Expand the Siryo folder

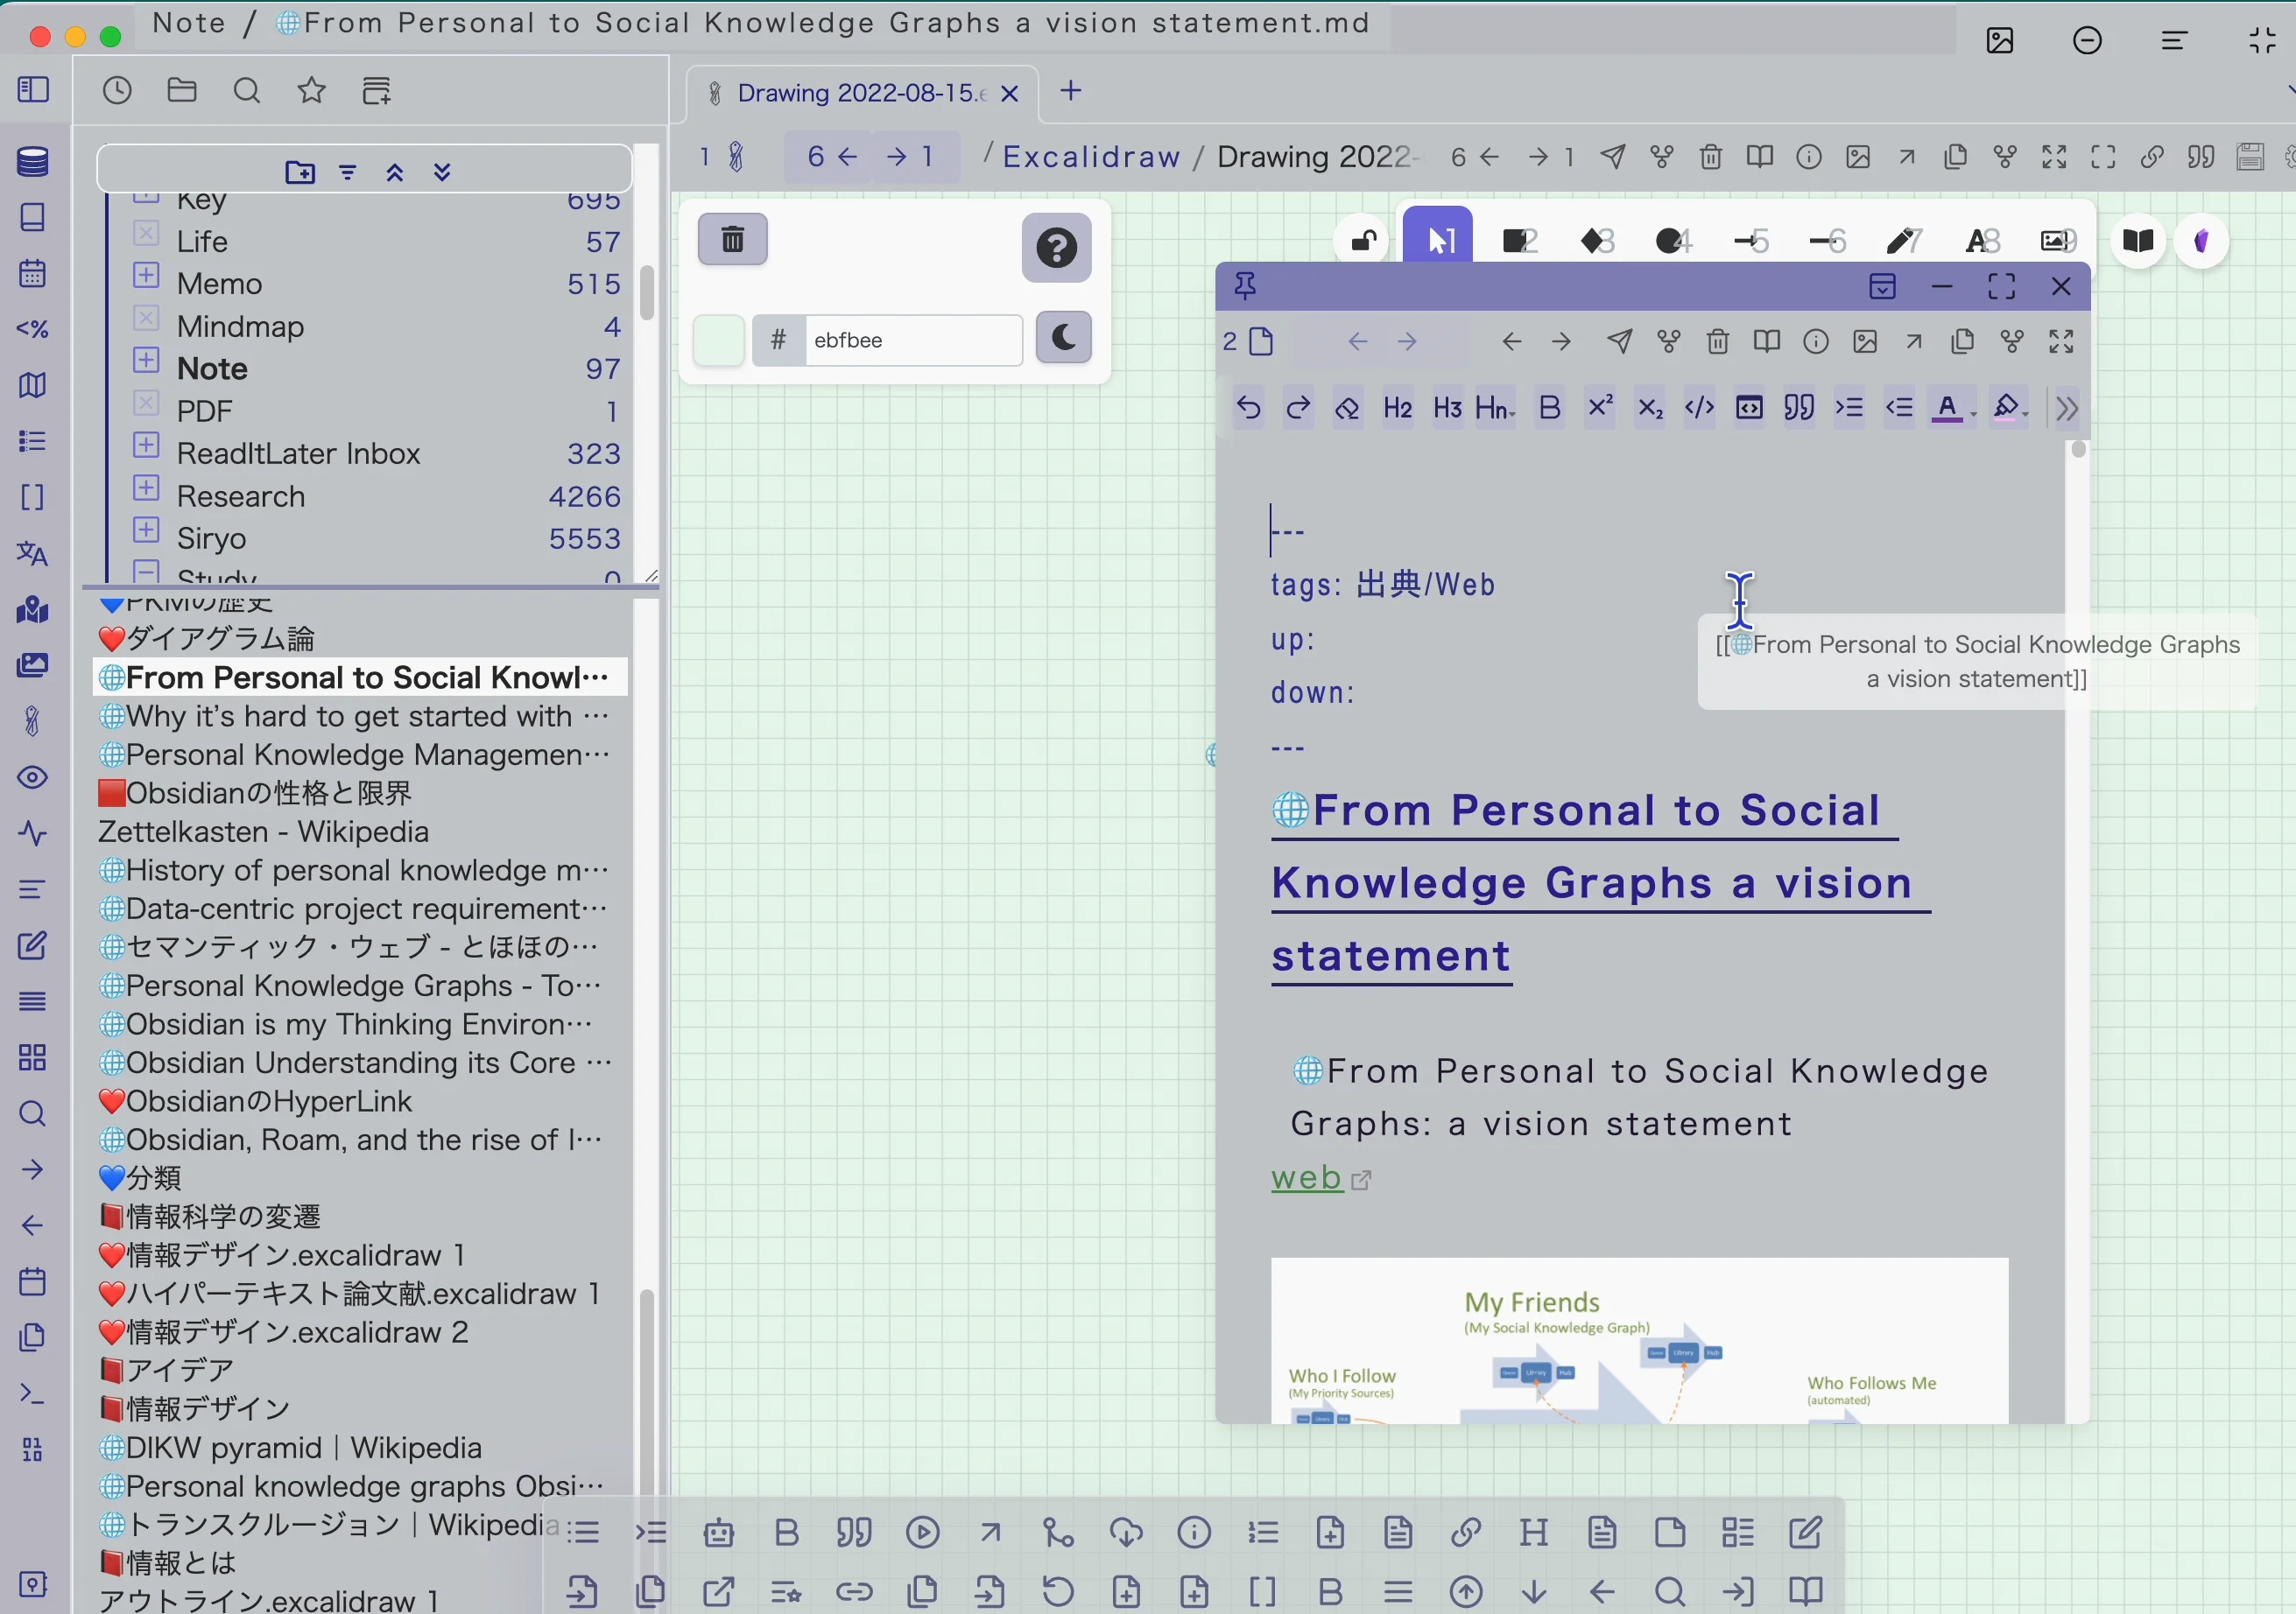coord(146,530)
